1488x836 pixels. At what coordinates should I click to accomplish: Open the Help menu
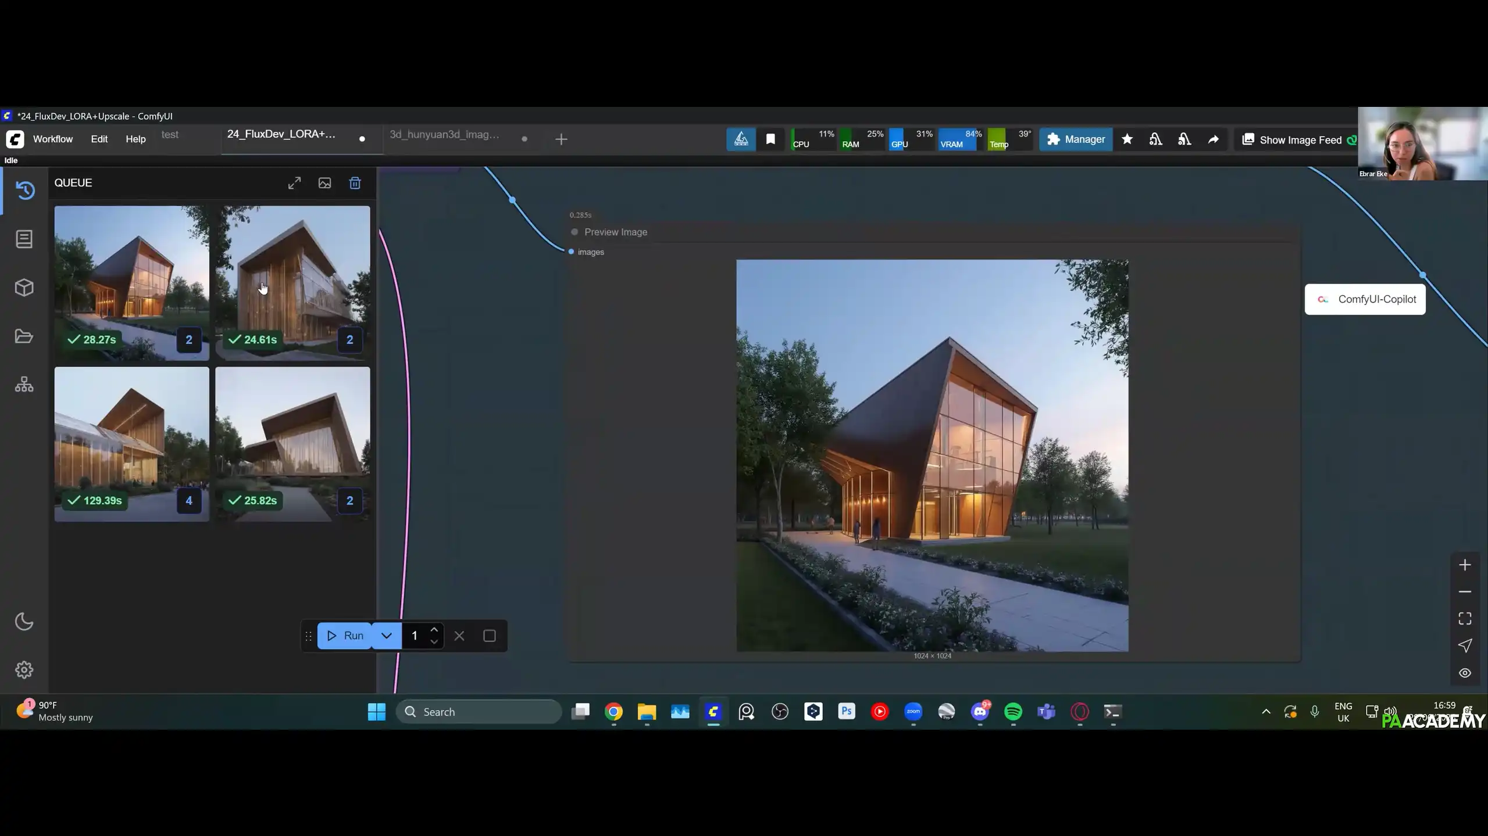point(135,139)
